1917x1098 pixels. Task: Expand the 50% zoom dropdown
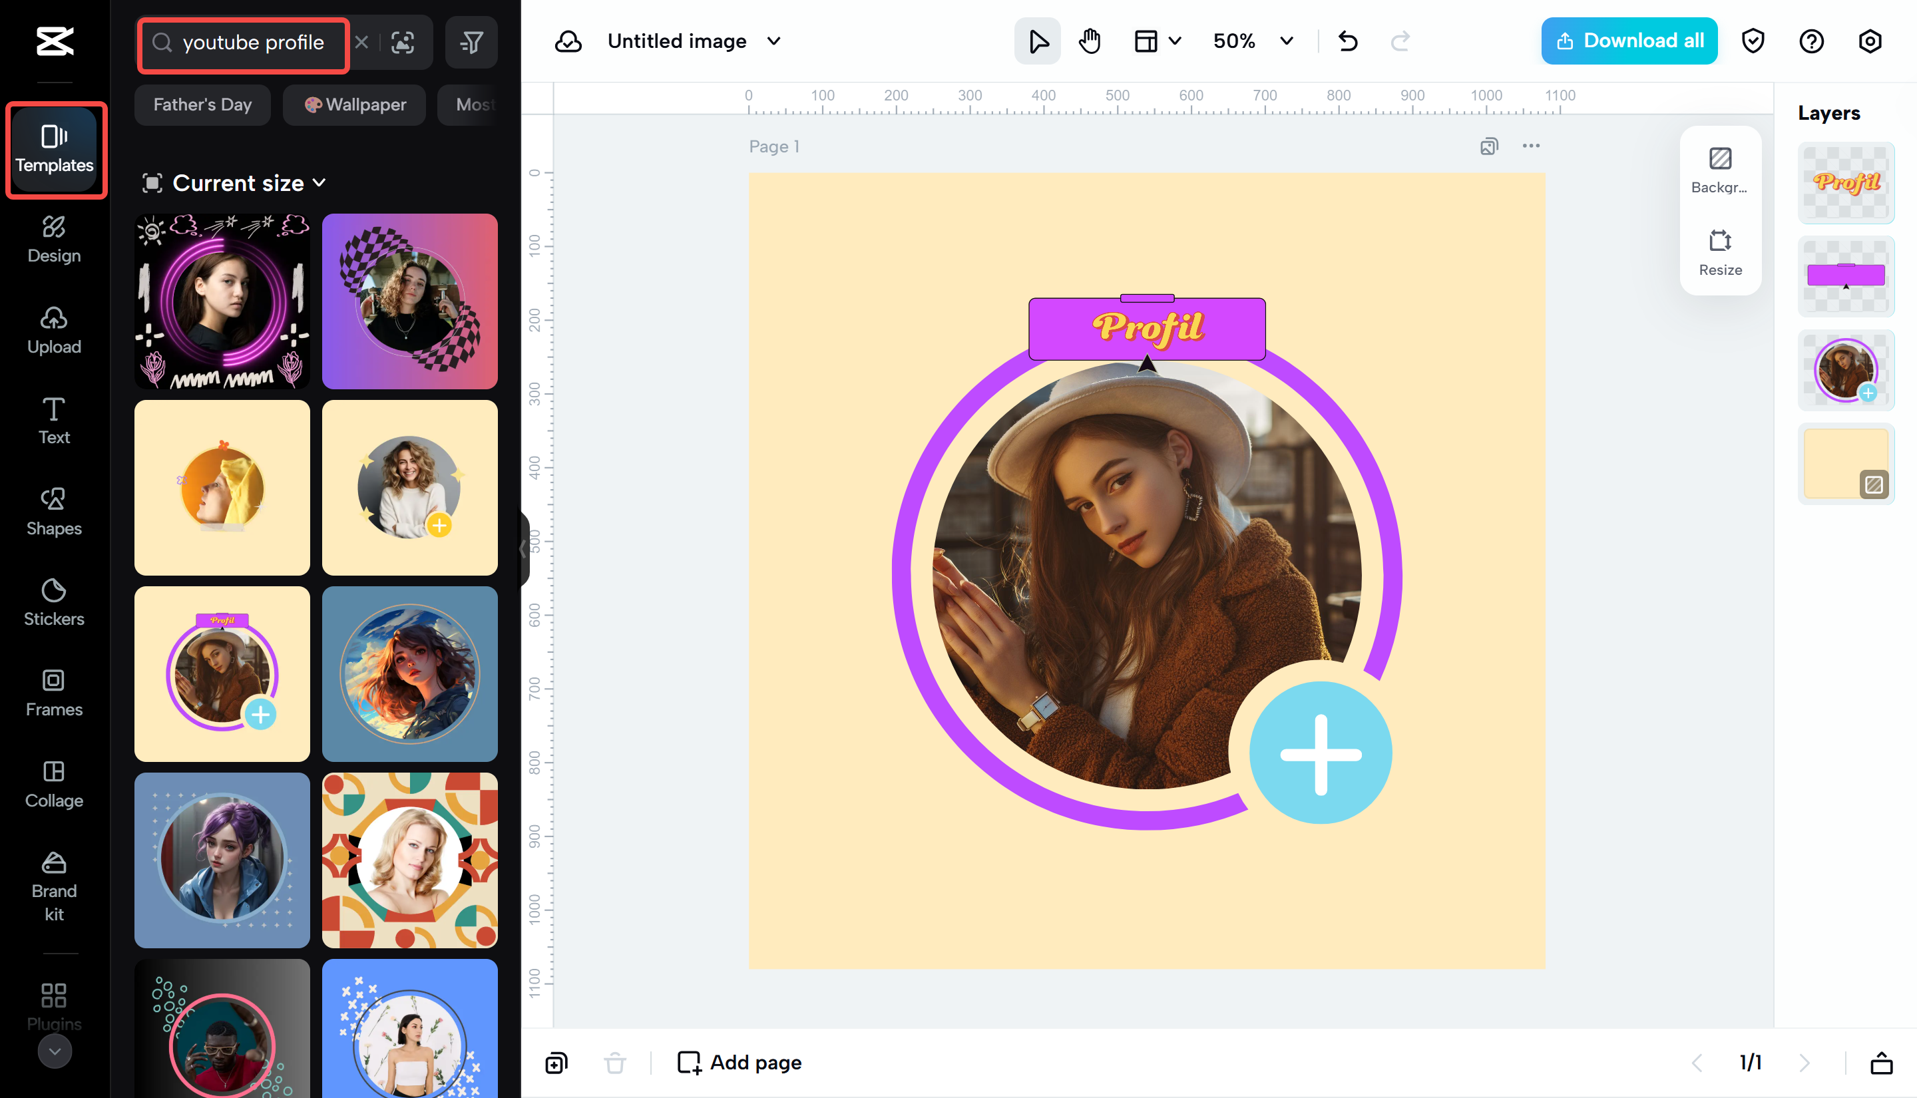(1287, 41)
